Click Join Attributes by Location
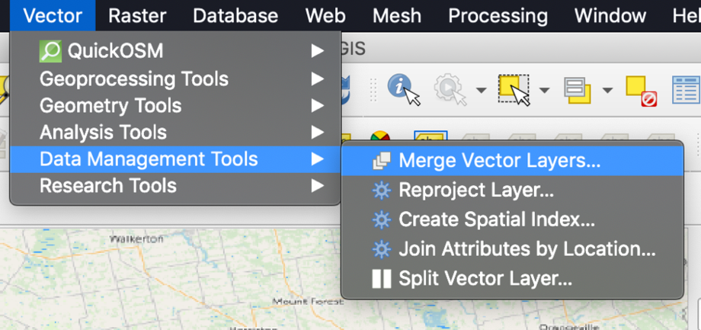This screenshot has height=330, width=701. coord(527,249)
